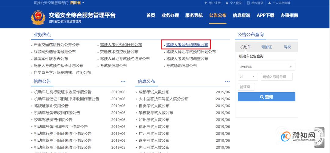The width and height of the screenshot is (330, 153).
Task: Open 驾驶人考试预约调整公布 link
Action: coord(187,59)
